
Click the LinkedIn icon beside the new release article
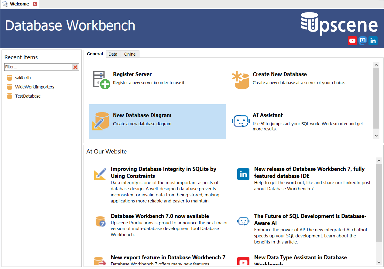click(243, 174)
